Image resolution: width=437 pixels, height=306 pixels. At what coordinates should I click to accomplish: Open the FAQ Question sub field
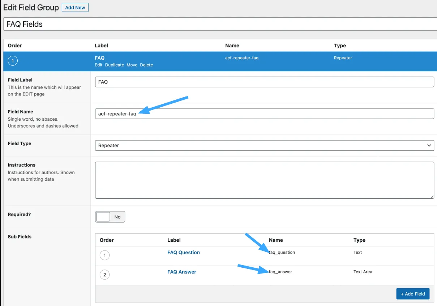[x=183, y=253]
